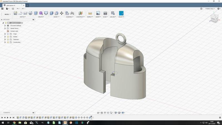The image size is (222, 125).
Task: Open the Insert image icon
Action: pyautogui.click(x=98, y=13)
